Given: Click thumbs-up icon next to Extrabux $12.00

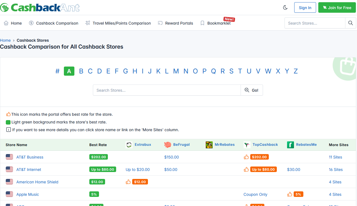Looking at the screenshot, I should (x=128, y=182).
